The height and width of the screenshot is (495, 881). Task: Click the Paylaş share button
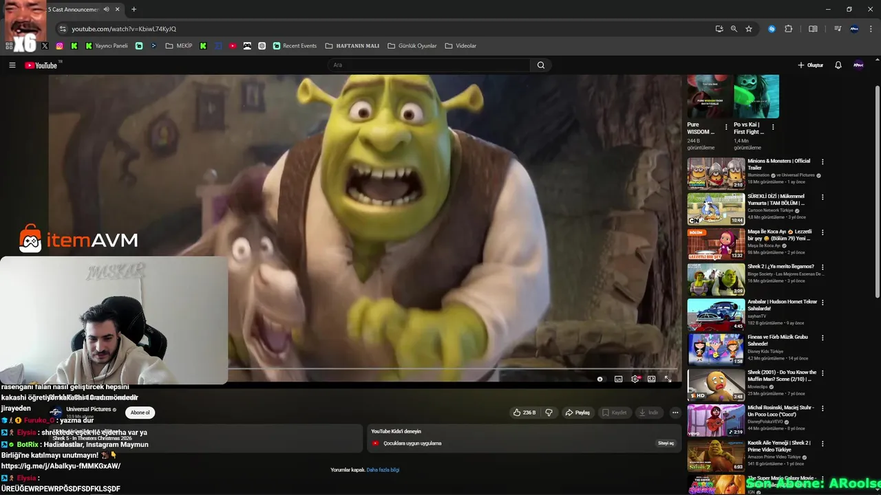pos(577,412)
